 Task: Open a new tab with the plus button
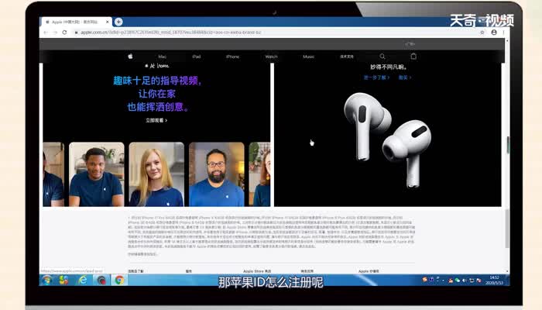tap(118, 22)
